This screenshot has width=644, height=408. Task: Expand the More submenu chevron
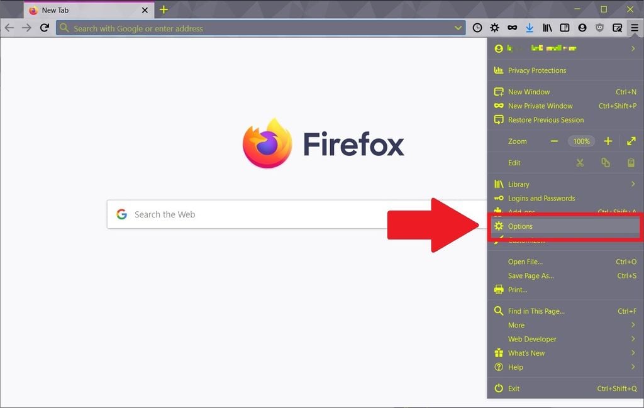(633, 324)
